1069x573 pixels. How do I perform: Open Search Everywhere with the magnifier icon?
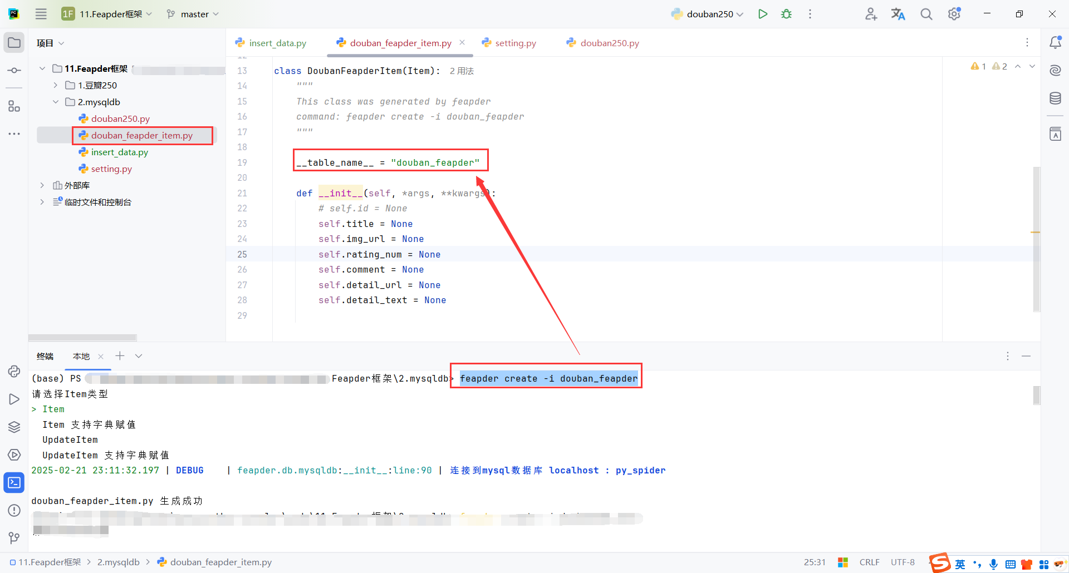click(x=926, y=13)
